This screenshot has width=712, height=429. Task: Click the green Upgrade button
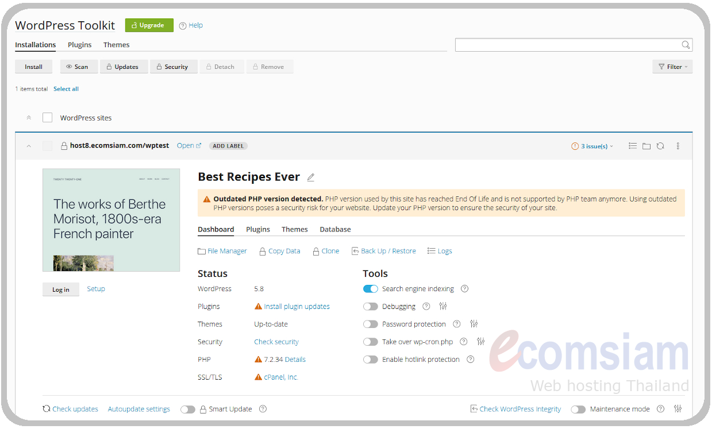pos(149,25)
